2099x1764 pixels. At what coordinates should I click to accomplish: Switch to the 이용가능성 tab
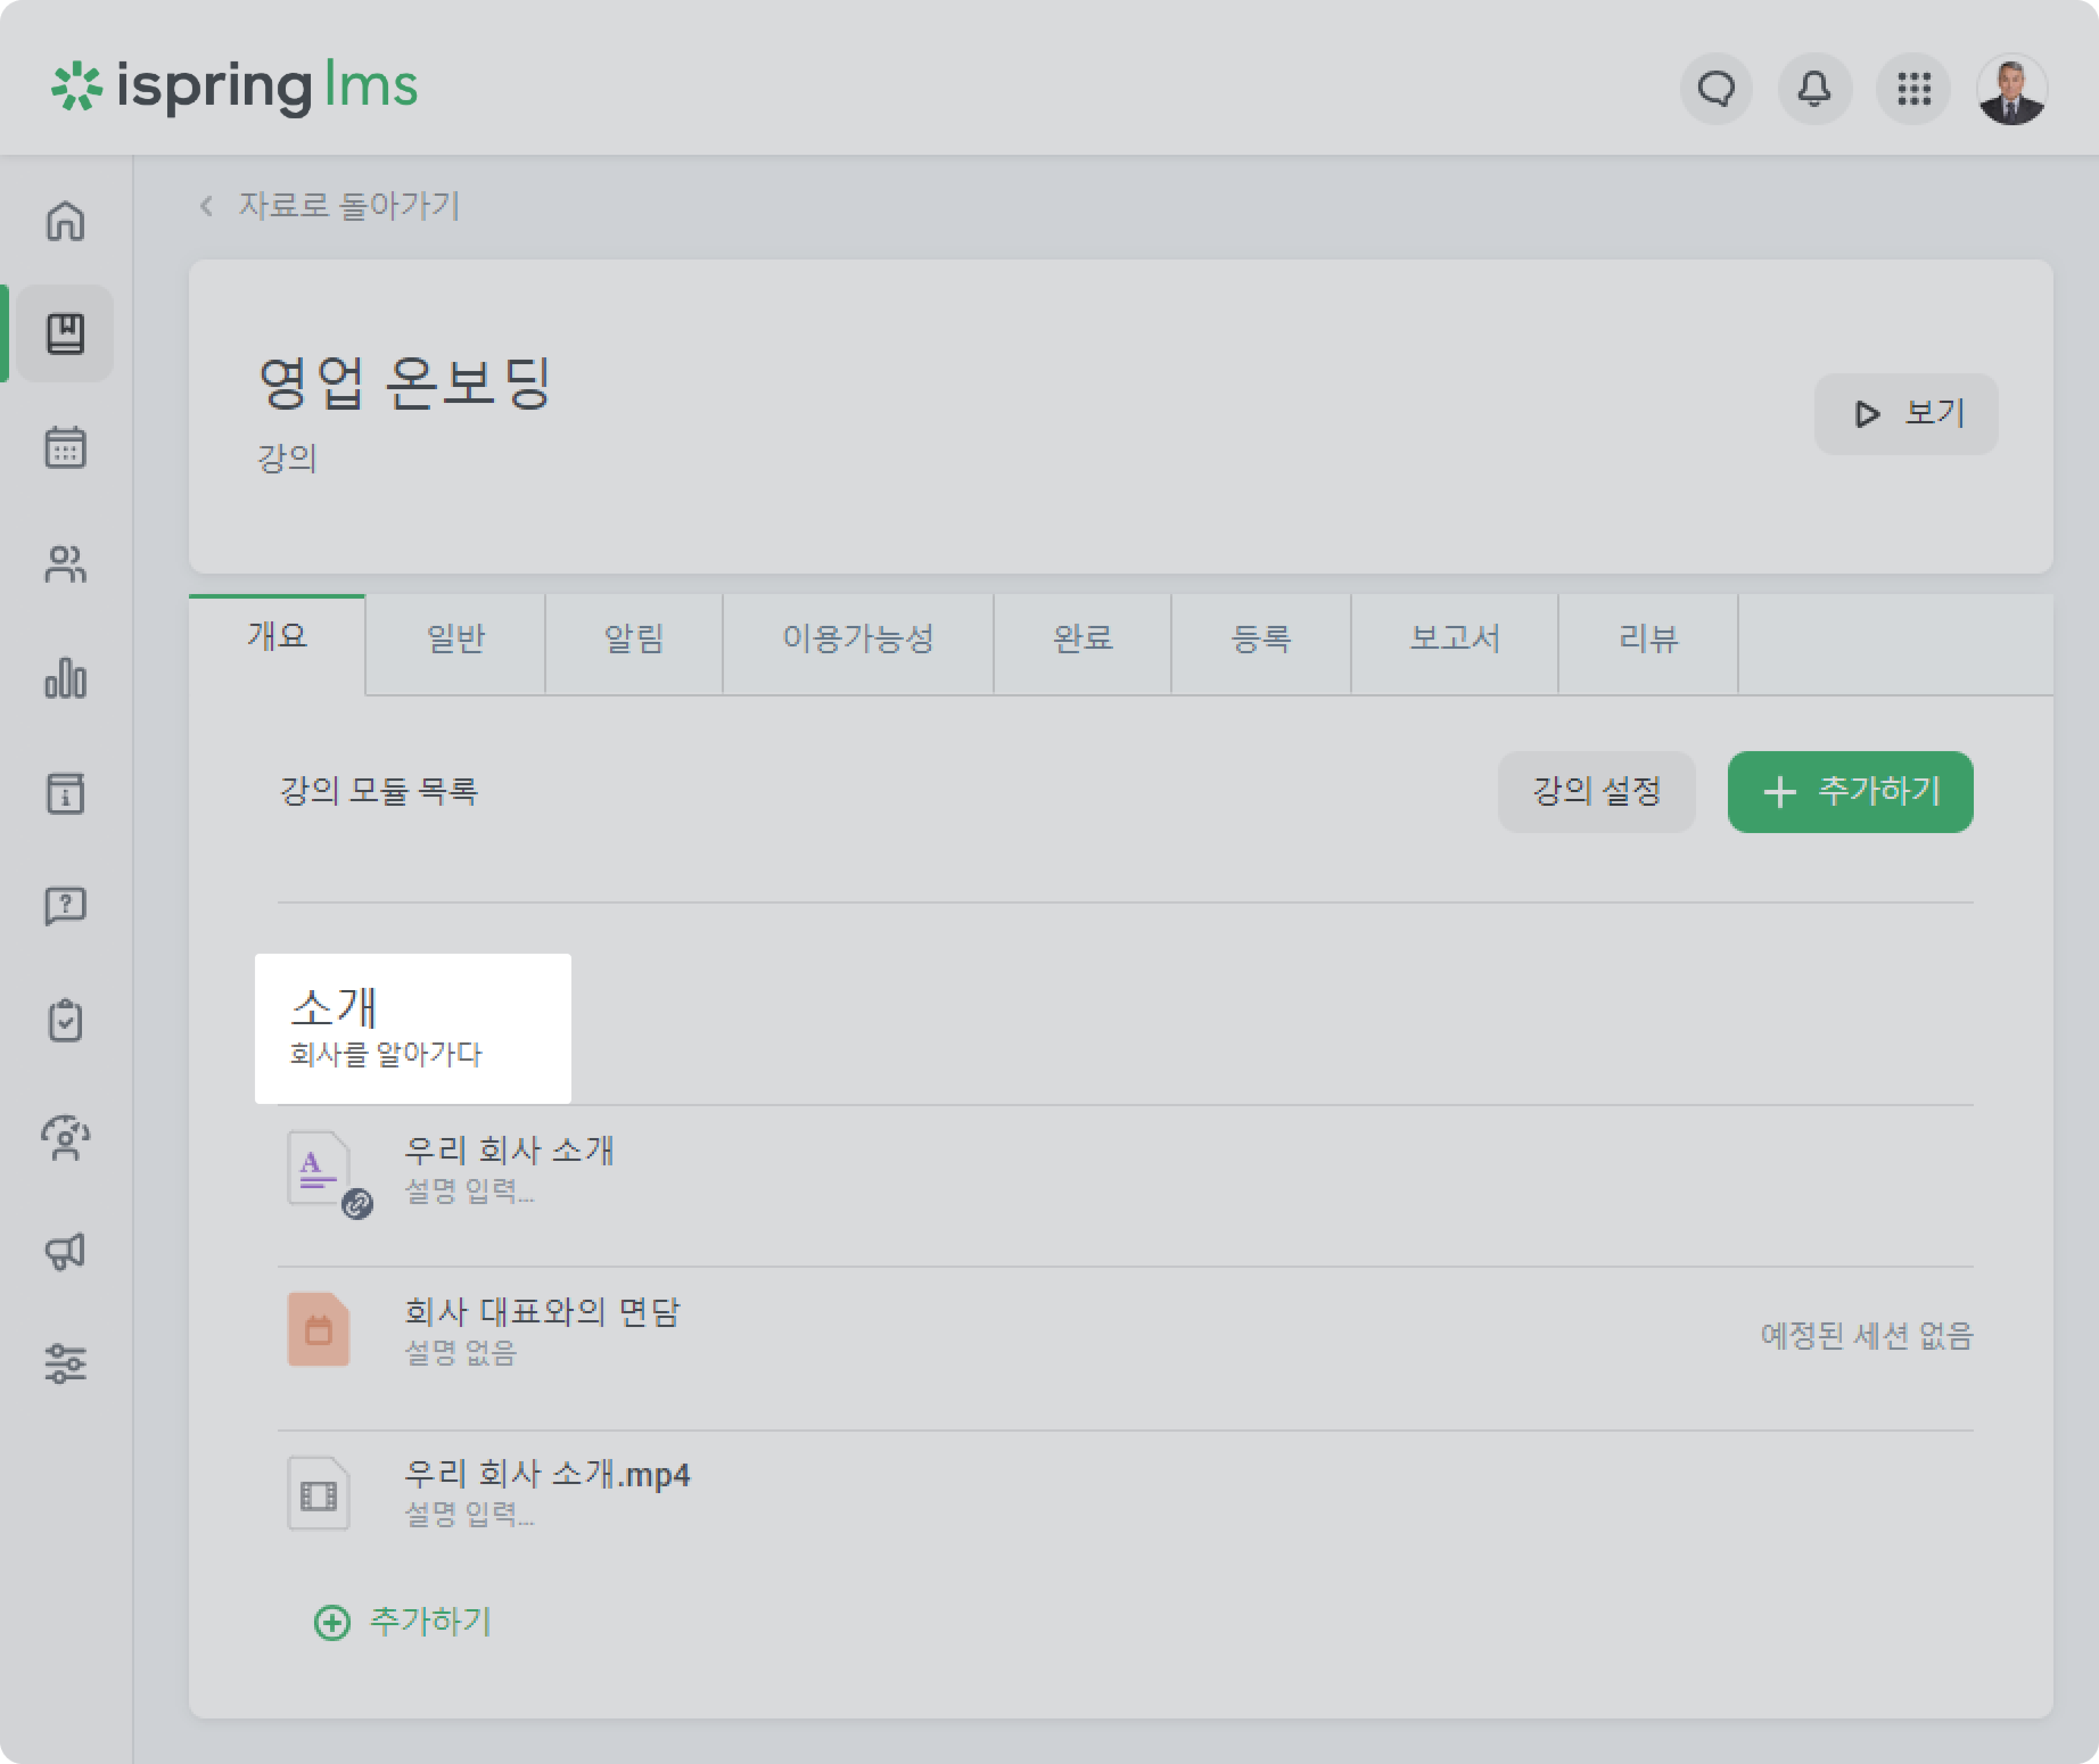[858, 639]
